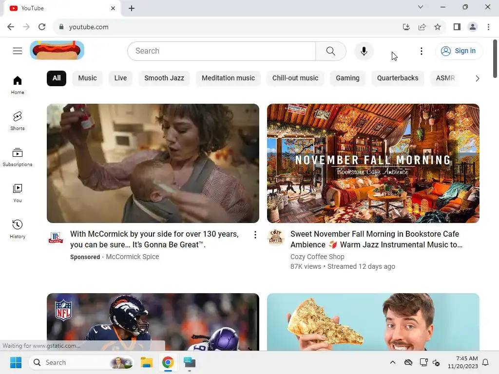Go to Home in sidebar
The height and width of the screenshot is (374, 499).
18,85
